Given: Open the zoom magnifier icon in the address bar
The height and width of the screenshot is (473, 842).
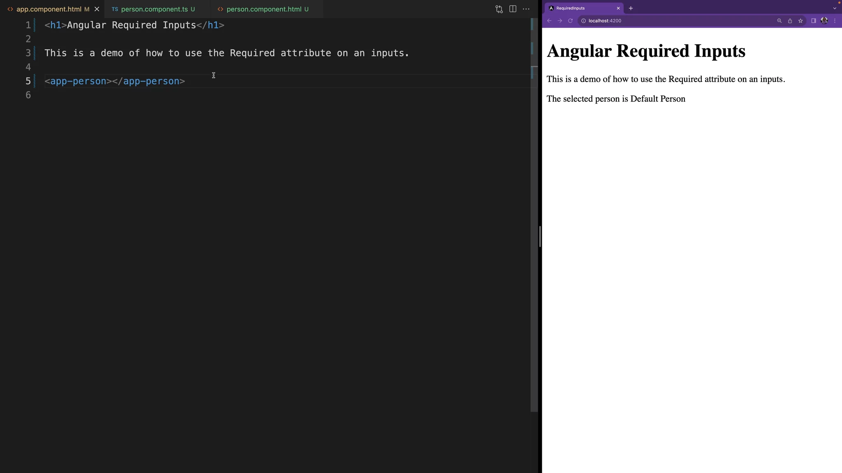Looking at the screenshot, I should pos(779,21).
